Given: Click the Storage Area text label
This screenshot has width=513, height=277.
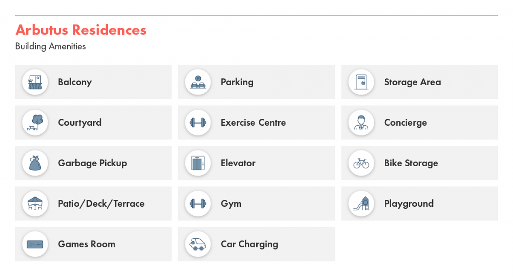Looking at the screenshot, I should [x=413, y=82].
